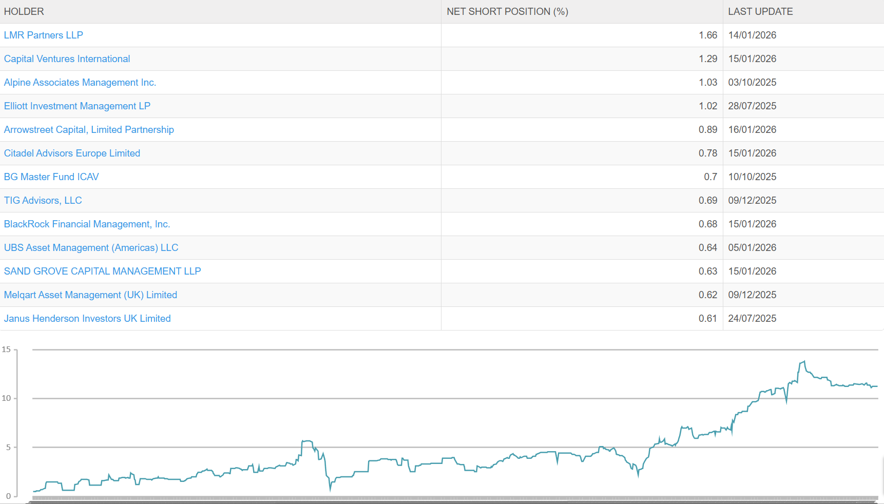Click Arrowstreet Capital, Limited Partnership link

point(89,129)
